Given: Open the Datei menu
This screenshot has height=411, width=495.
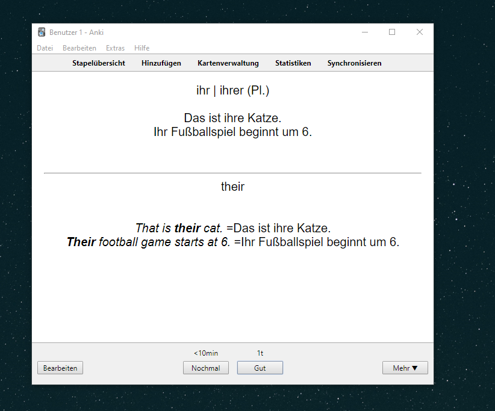Looking at the screenshot, I should tap(45, 48).
